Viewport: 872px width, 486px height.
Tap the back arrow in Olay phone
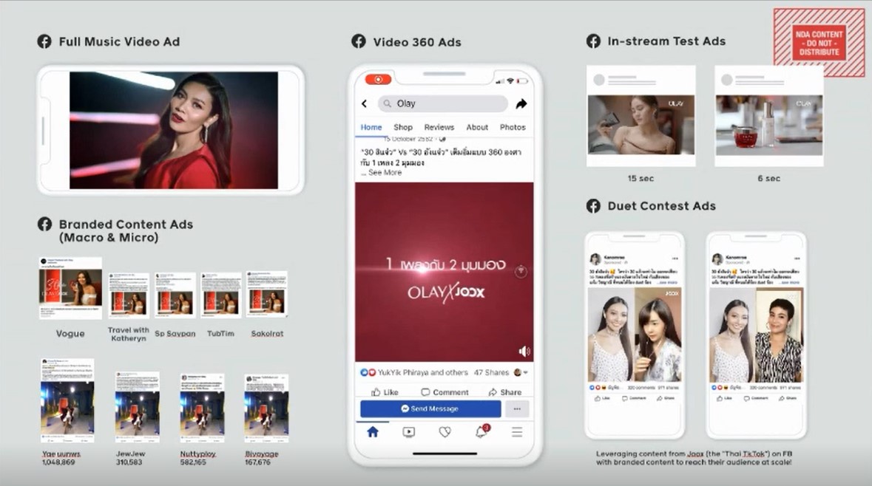pos(365,103)
